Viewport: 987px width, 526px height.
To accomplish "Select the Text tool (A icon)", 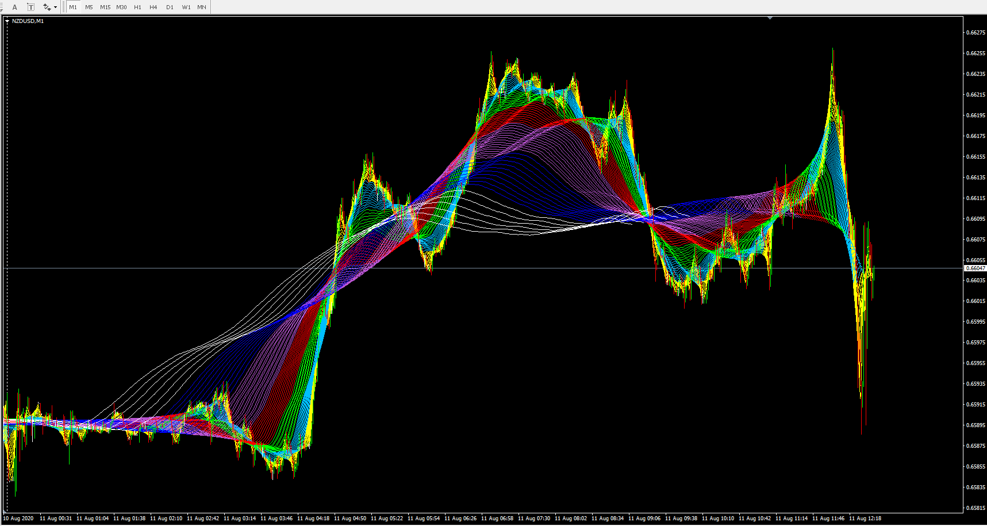I will pos(15,7).
